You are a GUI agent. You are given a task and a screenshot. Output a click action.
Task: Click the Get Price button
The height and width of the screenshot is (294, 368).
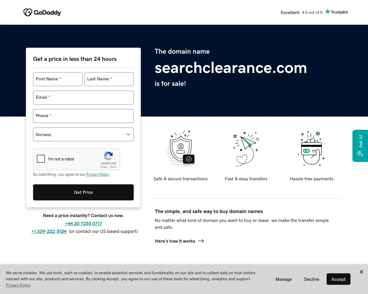pos(83,192)
